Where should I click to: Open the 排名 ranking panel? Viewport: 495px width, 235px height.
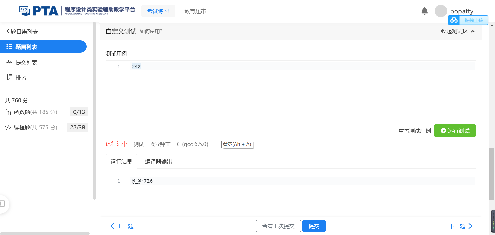[21, 78]
